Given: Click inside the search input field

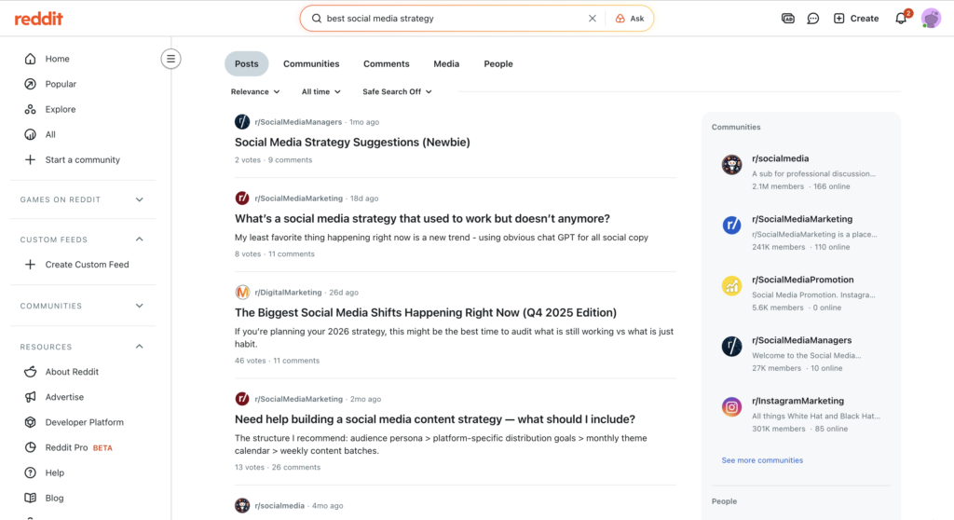Looking at the screenshot, I should (x=454, y=19).
